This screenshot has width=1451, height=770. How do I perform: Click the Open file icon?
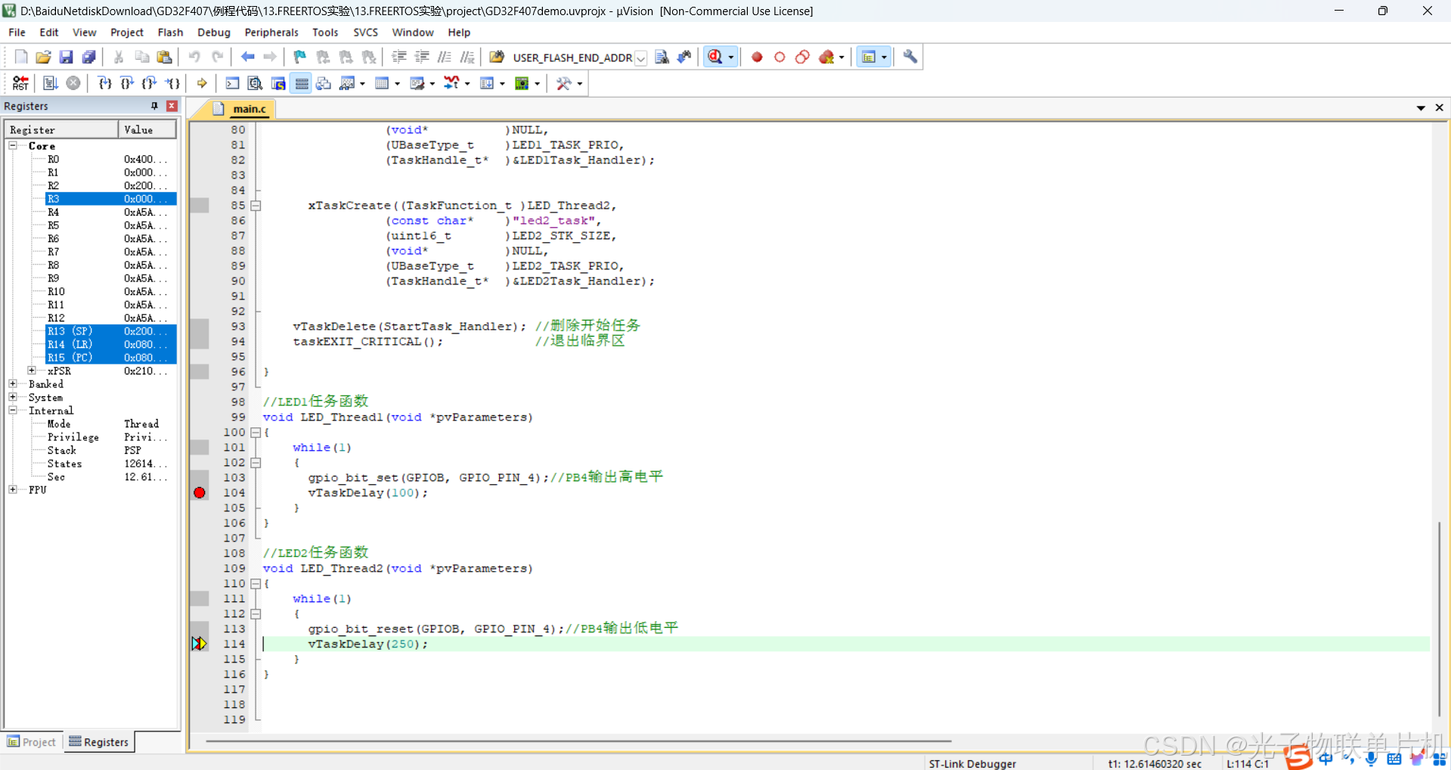[x=44, y=57]
